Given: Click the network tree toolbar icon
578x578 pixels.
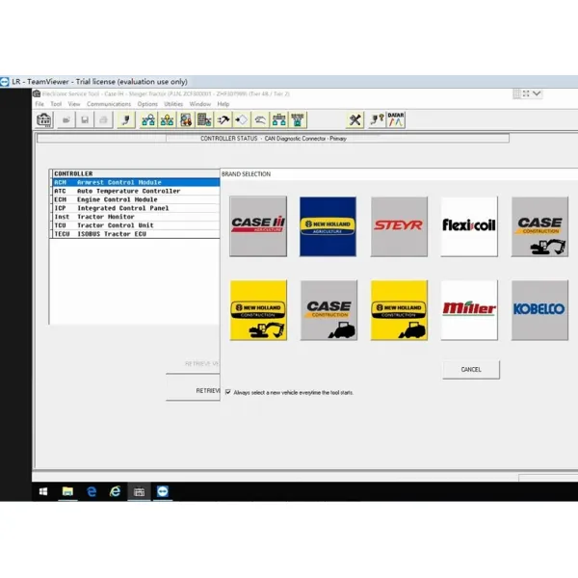Looking at the screenshot, I should [x=279, y=119].
